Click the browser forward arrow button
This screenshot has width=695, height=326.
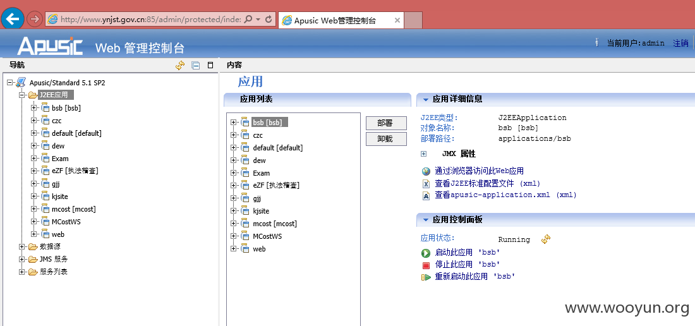coord(34,19)
